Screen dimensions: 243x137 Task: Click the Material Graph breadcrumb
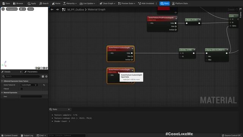96,10
